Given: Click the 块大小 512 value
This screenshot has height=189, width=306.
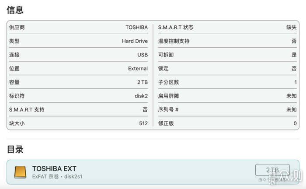Looking at the screenshot, I should coord(143,123).
